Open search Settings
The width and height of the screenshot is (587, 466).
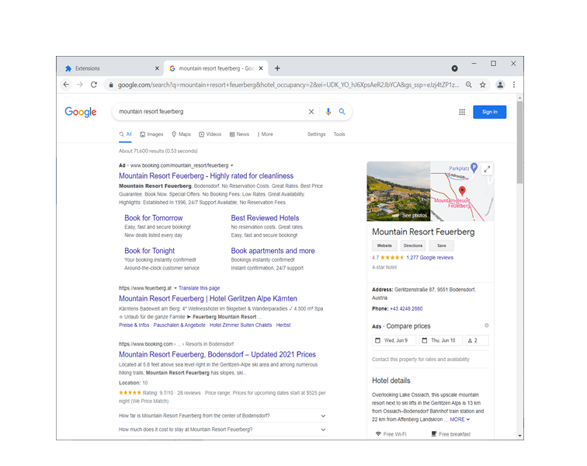pyautogui.click(x=316, y=134)
